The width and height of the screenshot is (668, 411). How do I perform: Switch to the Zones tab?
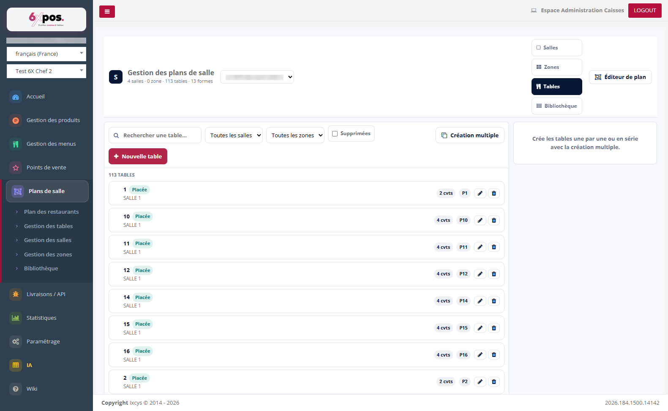coord(556,67)
